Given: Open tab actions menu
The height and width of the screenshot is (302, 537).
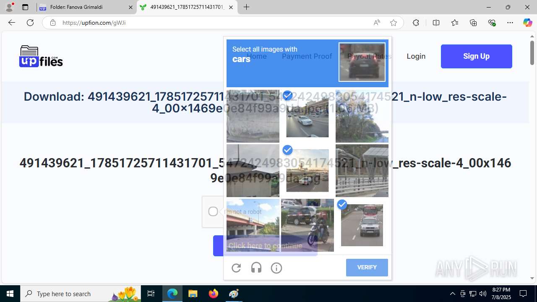Looking at the screenshot, I should [x=25, y=7].
